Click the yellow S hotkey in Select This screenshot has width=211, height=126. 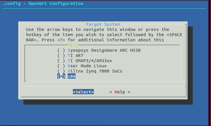tap(77, 92)
